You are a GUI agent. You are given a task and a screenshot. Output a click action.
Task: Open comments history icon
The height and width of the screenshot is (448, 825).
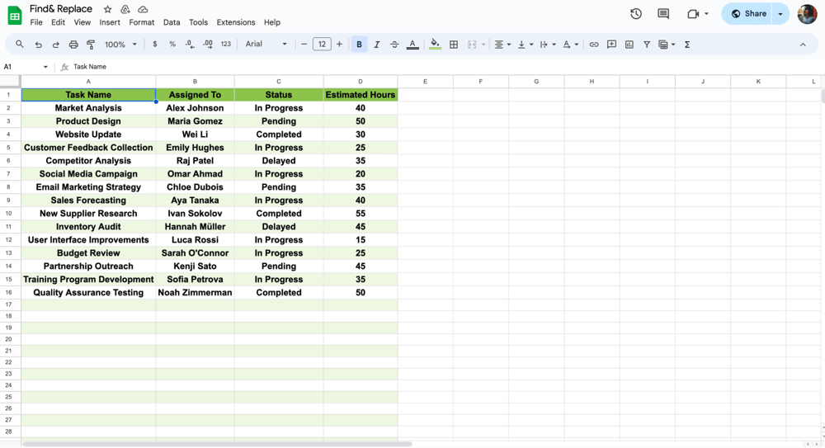click(663, 14)
